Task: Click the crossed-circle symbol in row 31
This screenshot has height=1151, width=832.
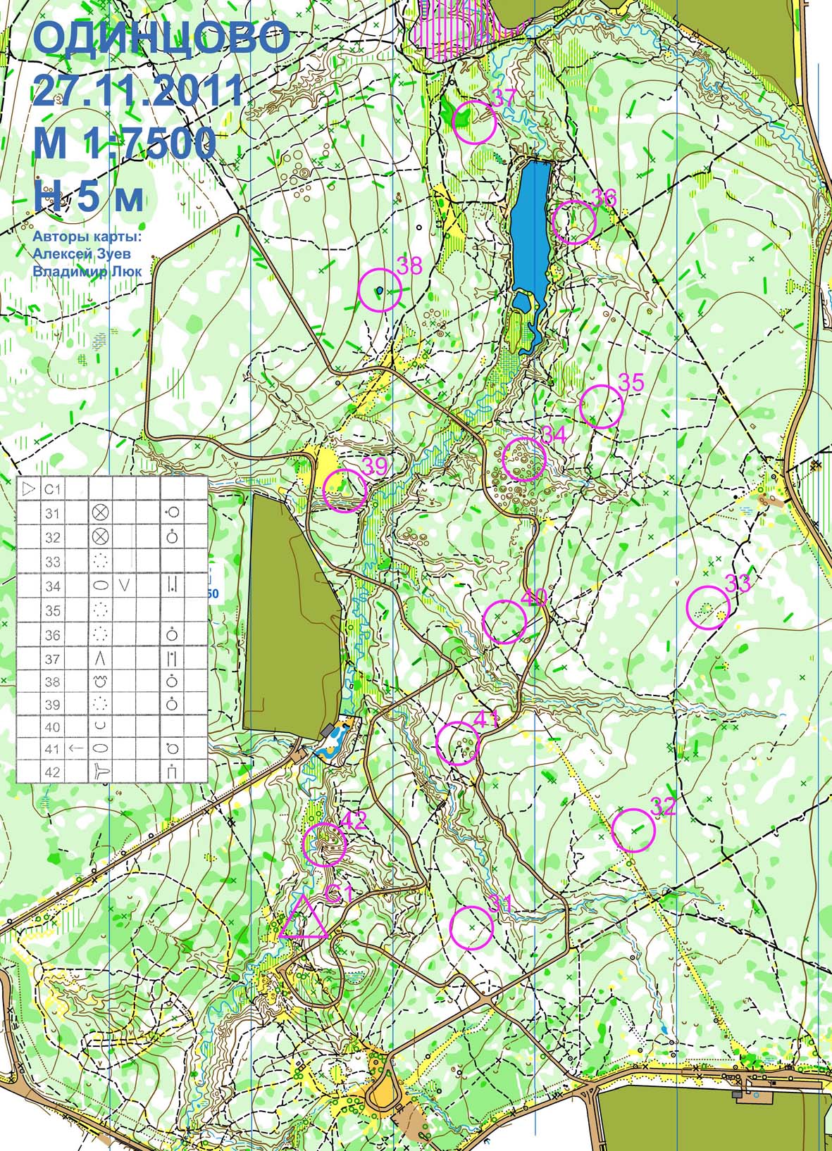Action: [101, 513]
